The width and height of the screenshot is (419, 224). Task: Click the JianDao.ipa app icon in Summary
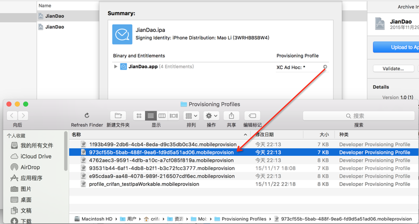(x=122, y=35)
